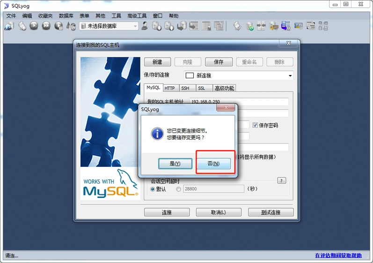Screen dimensions: 373x263
Task: Click the table icon with right arrow
Action: (194, 26)
